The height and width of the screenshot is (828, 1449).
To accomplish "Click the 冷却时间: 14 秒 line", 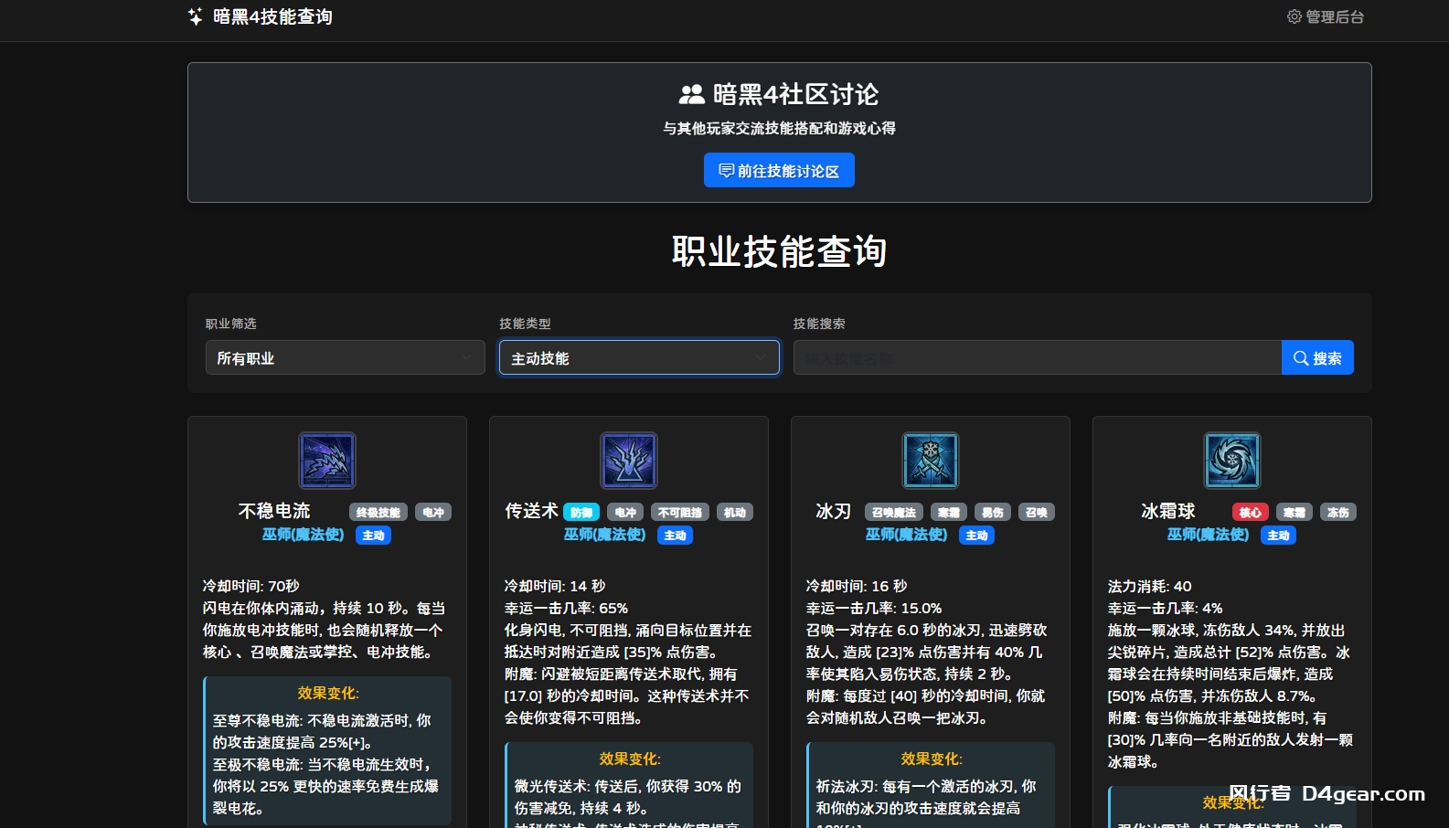I will 555,586.
